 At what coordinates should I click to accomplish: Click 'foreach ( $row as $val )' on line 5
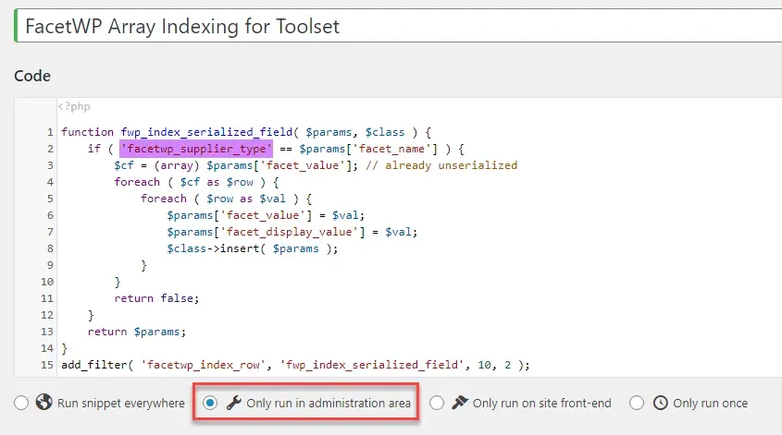tap(220, 199)
